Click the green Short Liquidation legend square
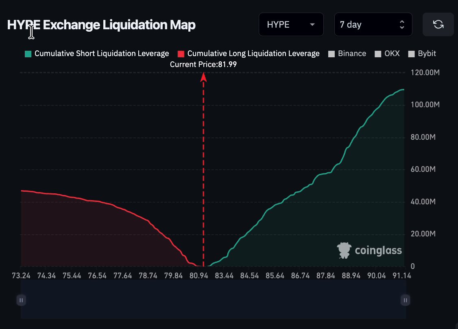The width and height of the screenshot is (458, 329). click(28, 54)
